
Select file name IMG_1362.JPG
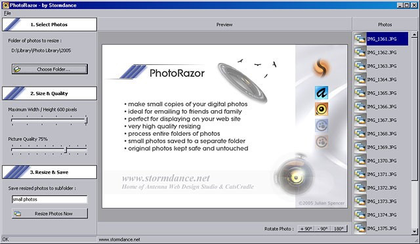click(382, 52)
